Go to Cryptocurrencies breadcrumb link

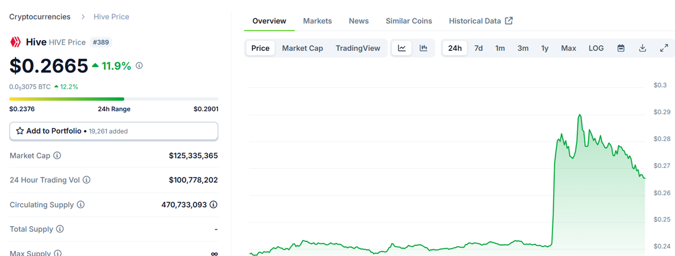pyautogui.click(x=40, y=17)
